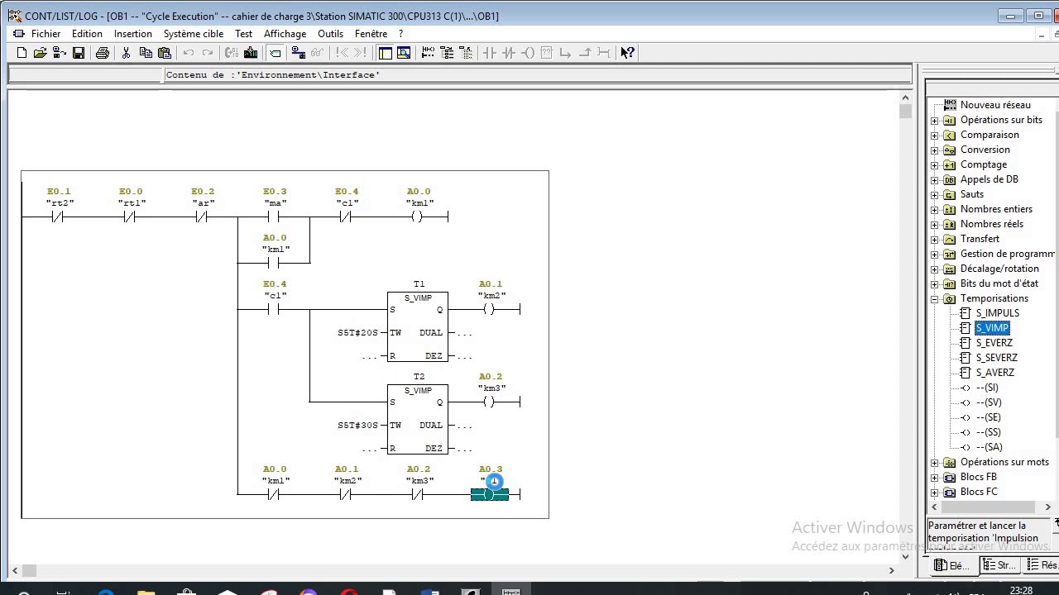Select the --(SA) coil element
Viewport: 1059px width, 595px height.
[x=989, y=447]
